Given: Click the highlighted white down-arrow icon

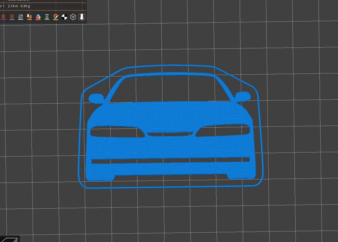Looking at the screenshot, I should (82, 17).
